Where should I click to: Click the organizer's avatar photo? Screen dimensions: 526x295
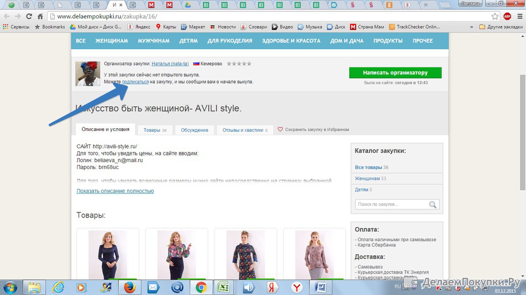click(x=88, y=74)
